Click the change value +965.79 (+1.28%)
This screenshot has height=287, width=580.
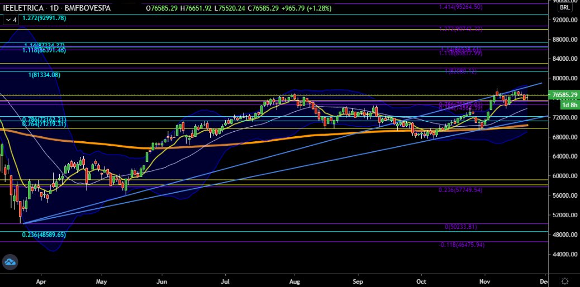[306, 8]
